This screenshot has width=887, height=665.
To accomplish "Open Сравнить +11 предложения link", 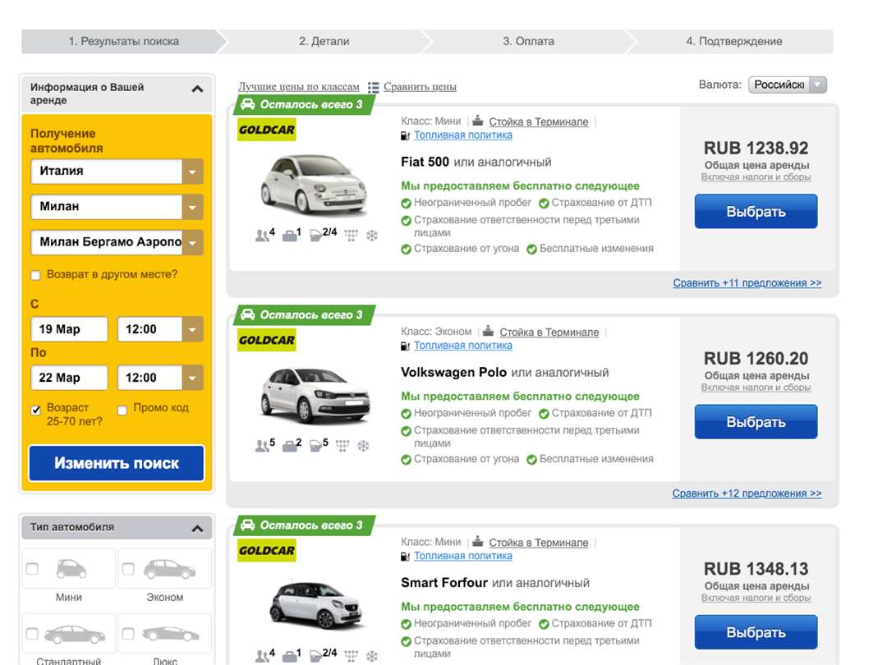I will (747, 282).
